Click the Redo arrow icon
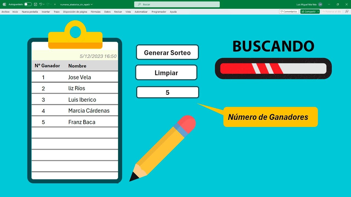This screenshot has height=197, width=351. 48,4
